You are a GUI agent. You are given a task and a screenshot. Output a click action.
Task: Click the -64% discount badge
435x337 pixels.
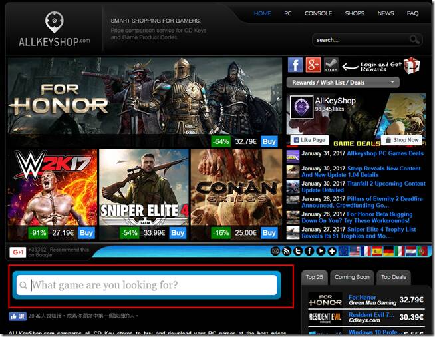(221, 141)
